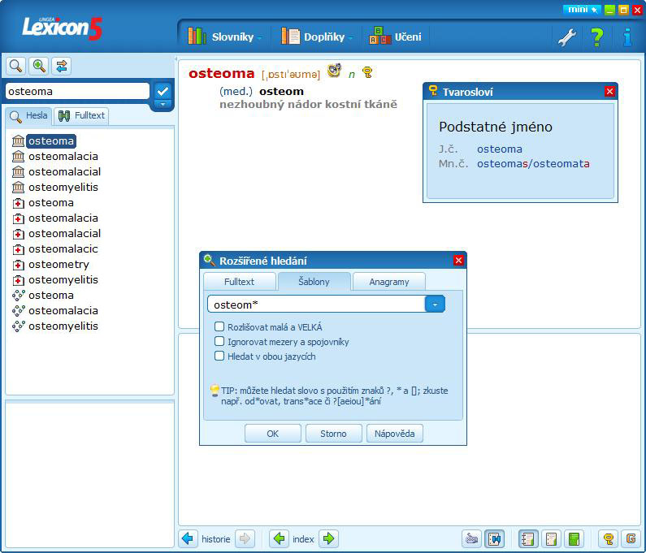Click the headword osteoma in entry pane
The width and height of the screenshot is (646, 553).
pos(221,73)
